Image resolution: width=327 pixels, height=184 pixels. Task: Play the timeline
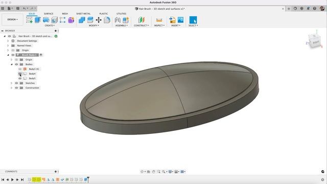pos(12,179)
